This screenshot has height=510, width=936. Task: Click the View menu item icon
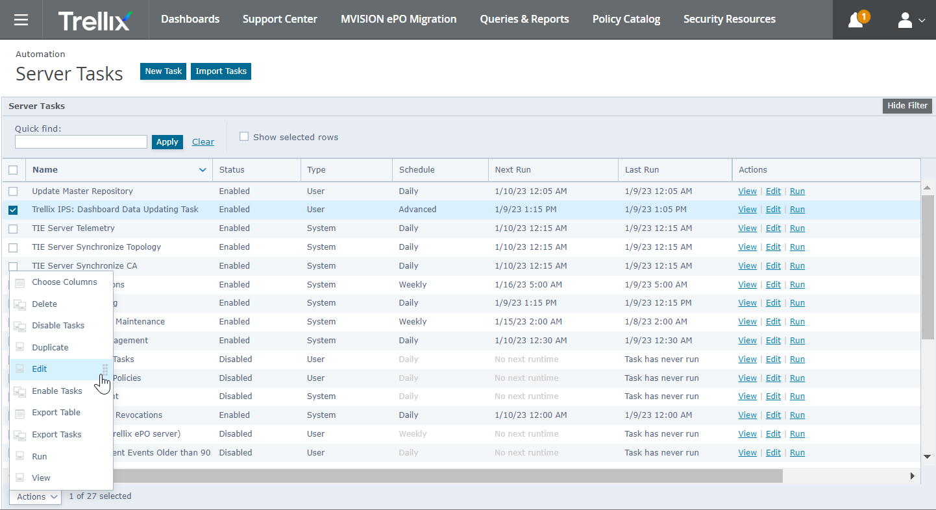click(19, 478)
